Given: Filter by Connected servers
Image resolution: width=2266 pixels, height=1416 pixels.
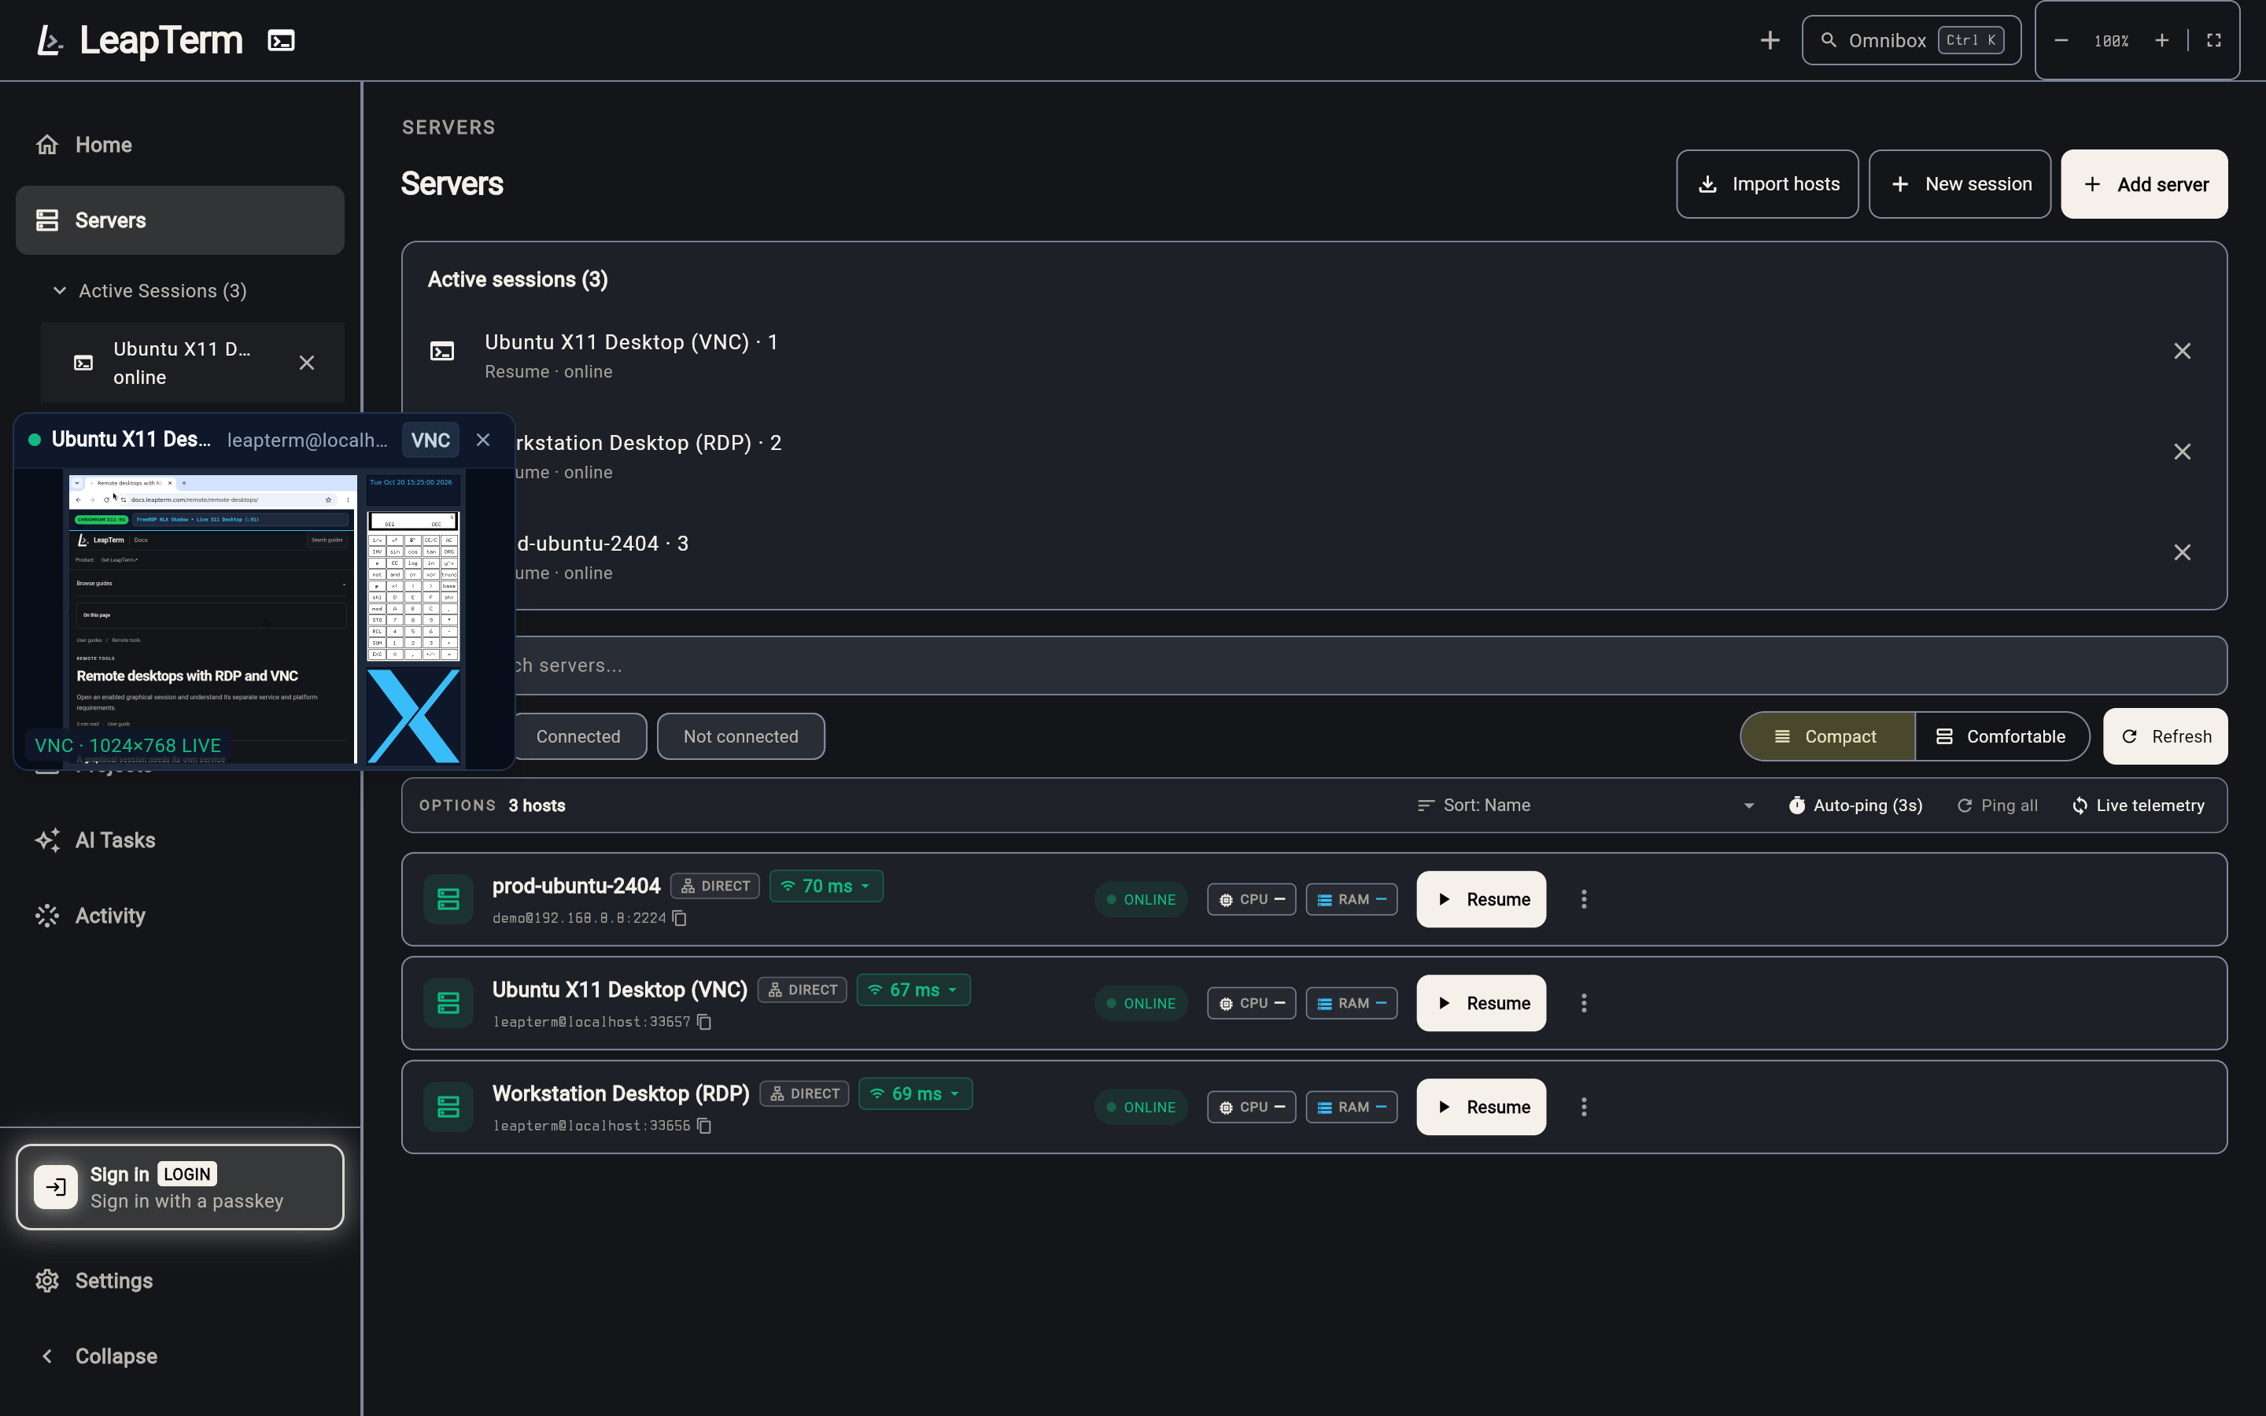Looking at the screenshot, I should pos(578,737).
